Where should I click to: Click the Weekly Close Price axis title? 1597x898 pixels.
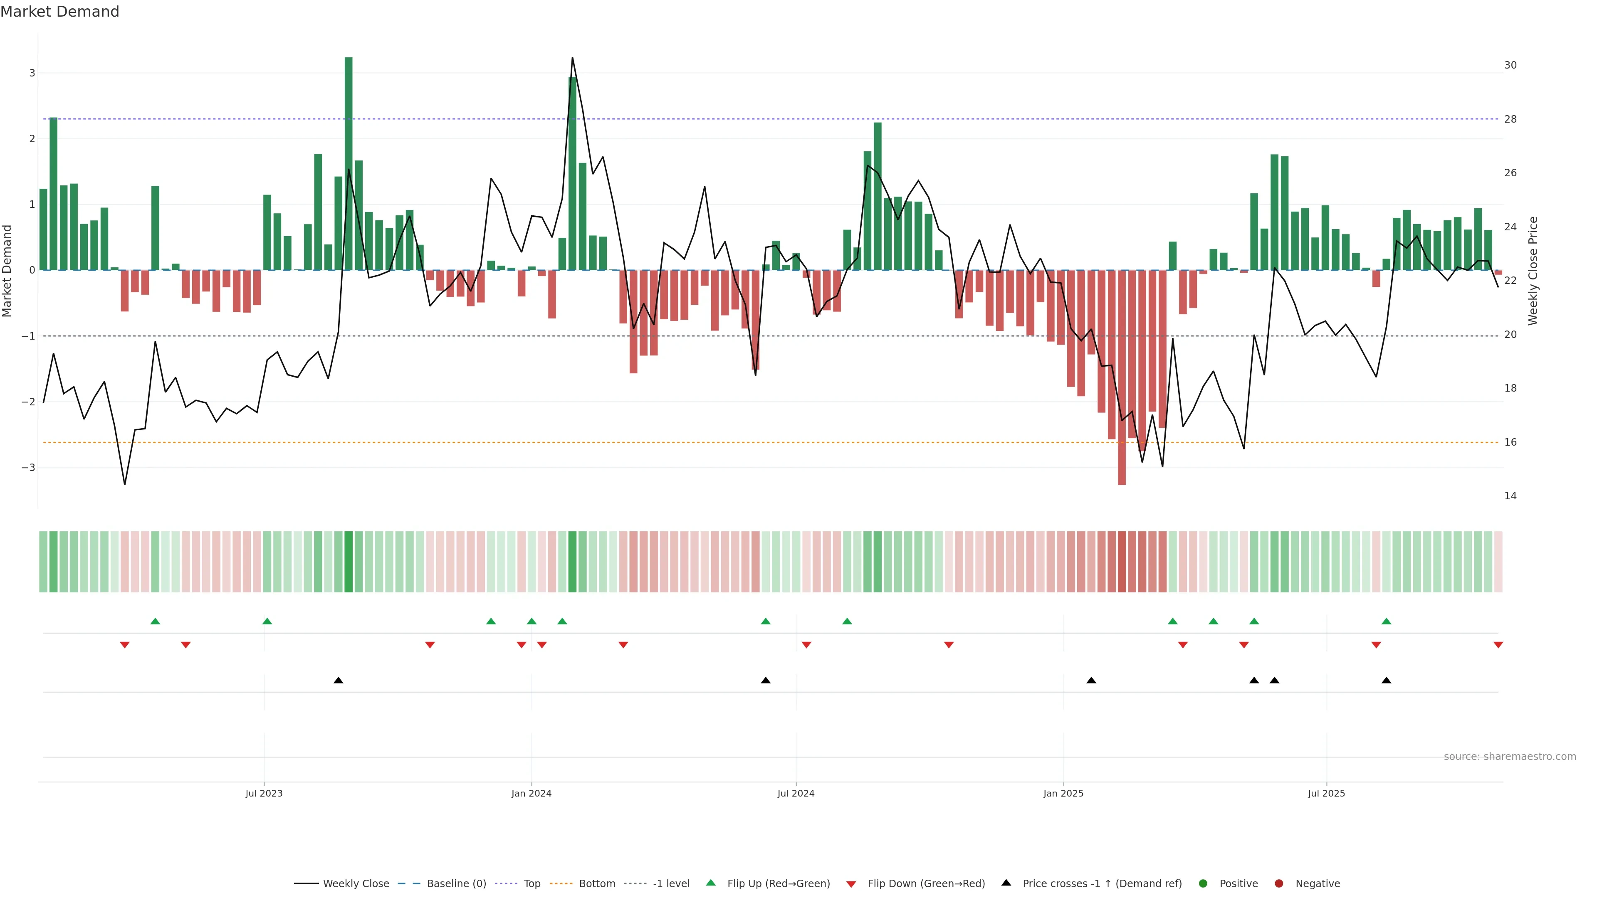pyautogui.click(x=1533, y=271)
